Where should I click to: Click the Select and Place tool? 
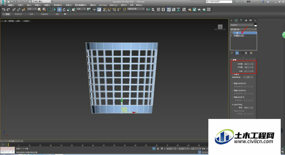pyautogui.click(x=74, y=10)
